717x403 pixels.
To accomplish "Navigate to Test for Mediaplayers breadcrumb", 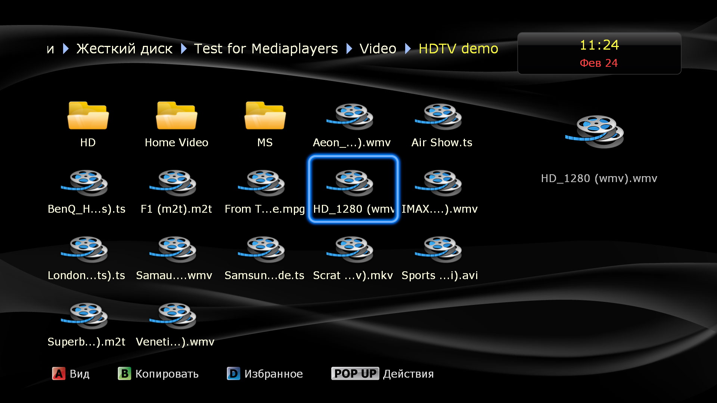I will (266, 49).
